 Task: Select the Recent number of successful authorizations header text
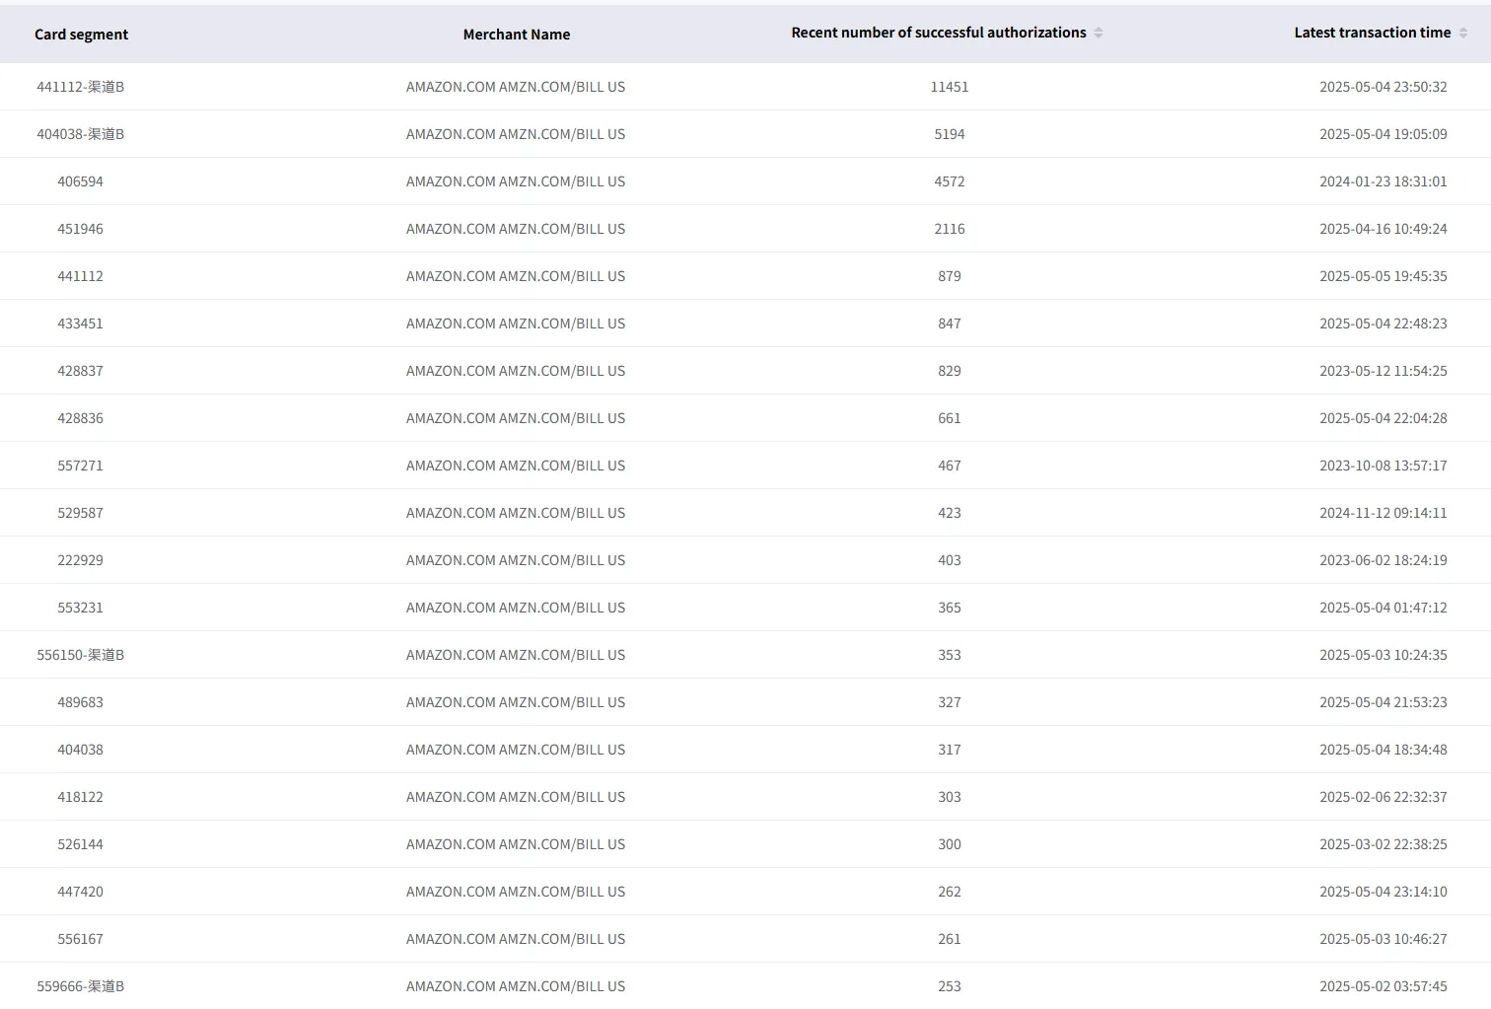pyautogui.click(x=938, y=33)
